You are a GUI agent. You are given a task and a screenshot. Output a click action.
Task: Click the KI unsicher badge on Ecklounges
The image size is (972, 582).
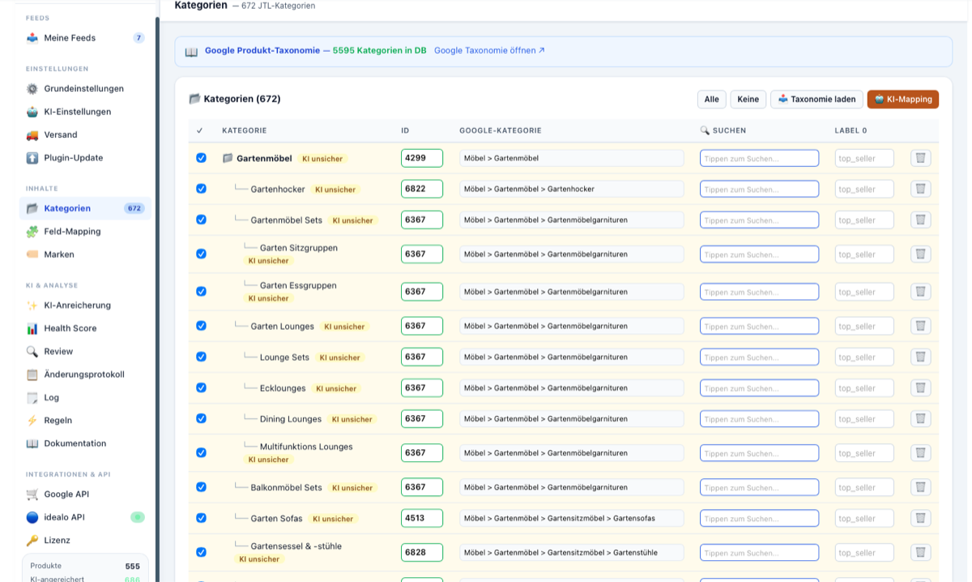pos(335,388)
